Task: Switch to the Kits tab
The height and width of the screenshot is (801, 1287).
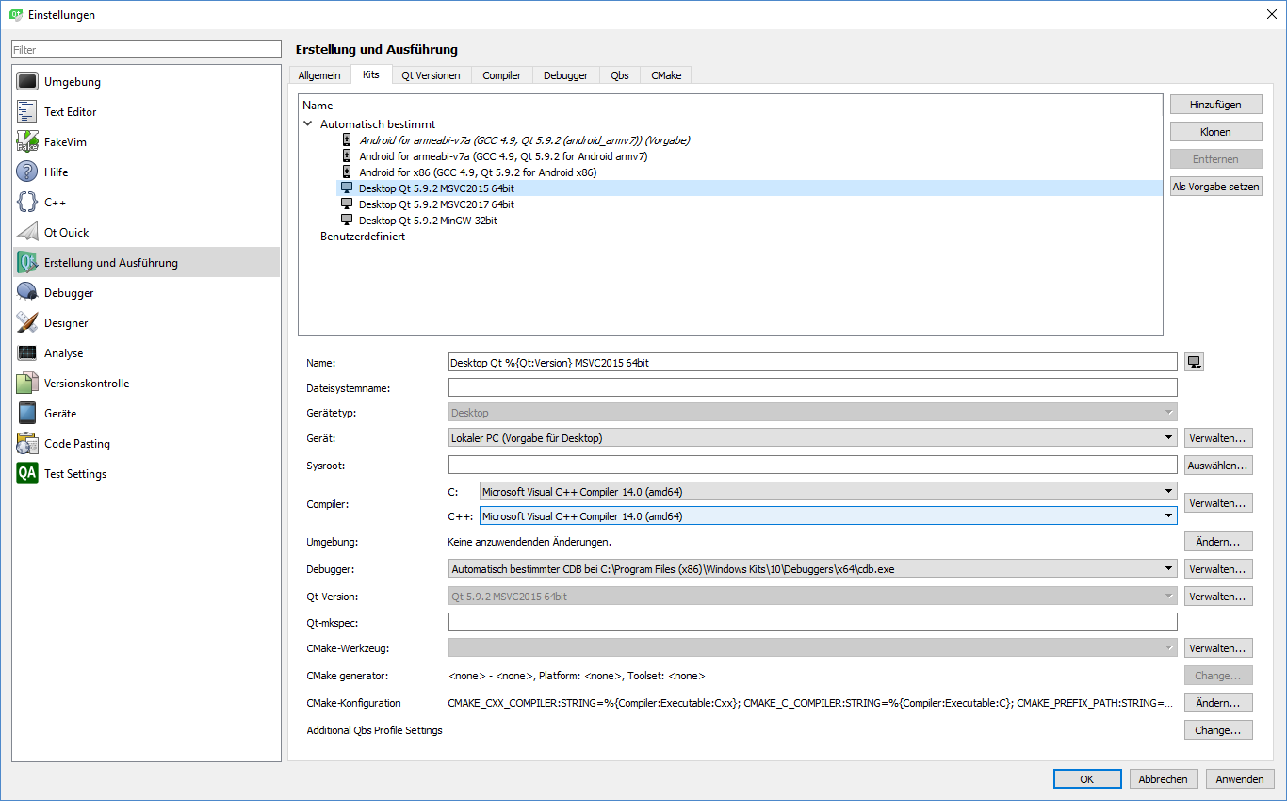Action: coord(371,74)
